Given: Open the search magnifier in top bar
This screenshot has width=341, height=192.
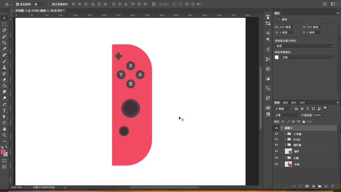Looking at the screenshot, I should click(325, 4).
